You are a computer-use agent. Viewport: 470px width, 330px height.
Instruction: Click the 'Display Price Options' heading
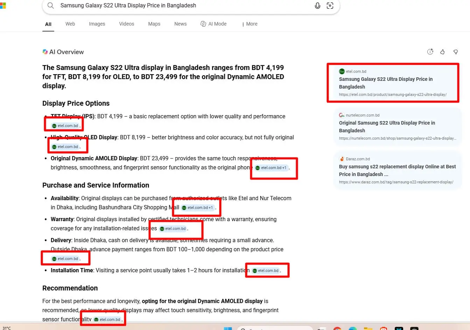(76, 103)
